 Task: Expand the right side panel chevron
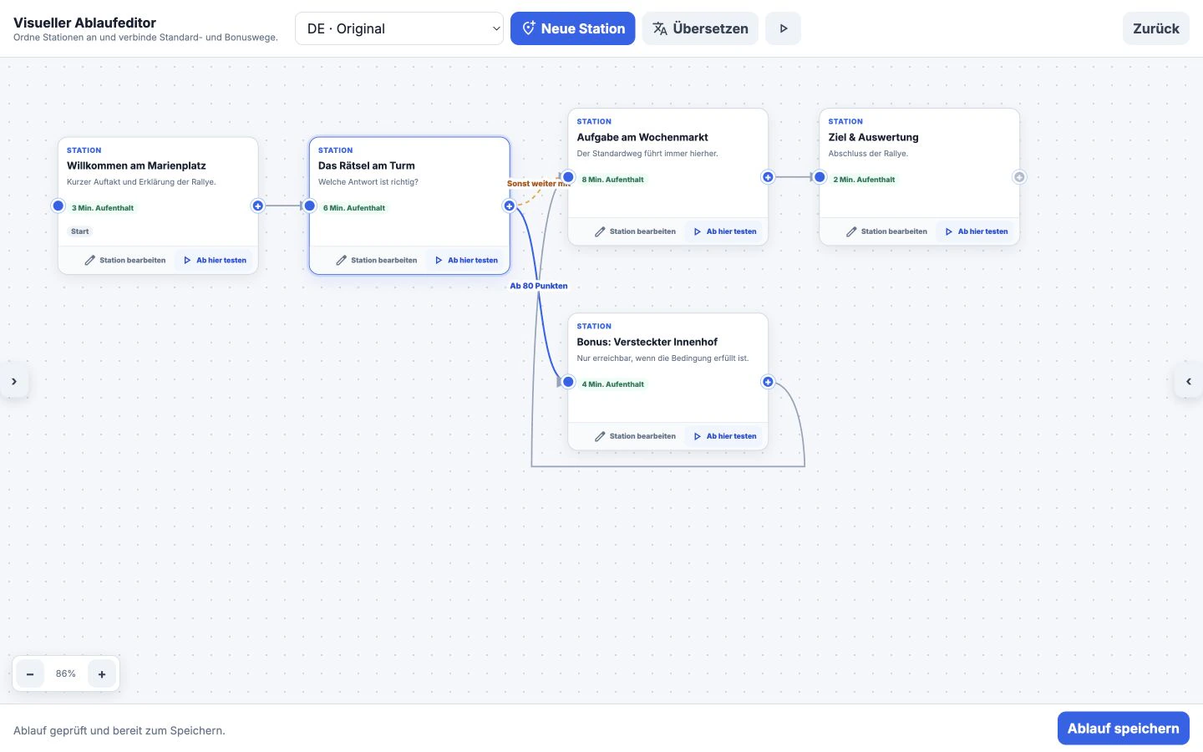tap(1189, 381)
